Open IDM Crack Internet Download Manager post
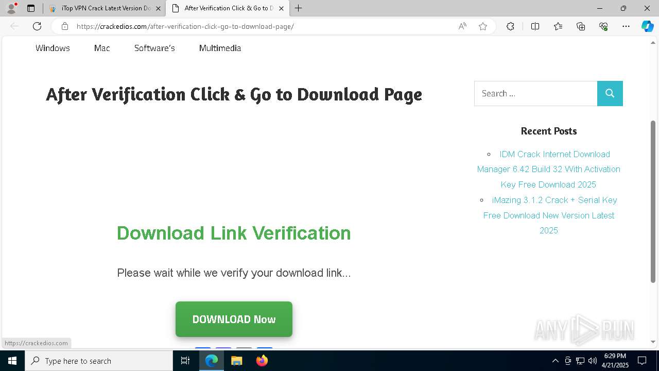The height and width of the screenshot is (371, 659). (548, 169)
